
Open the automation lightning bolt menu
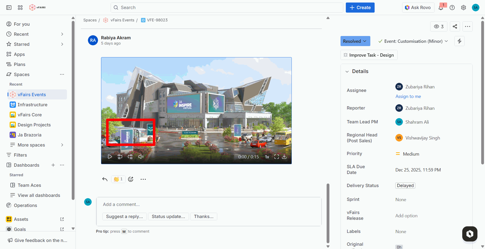(x=459, y=41)
